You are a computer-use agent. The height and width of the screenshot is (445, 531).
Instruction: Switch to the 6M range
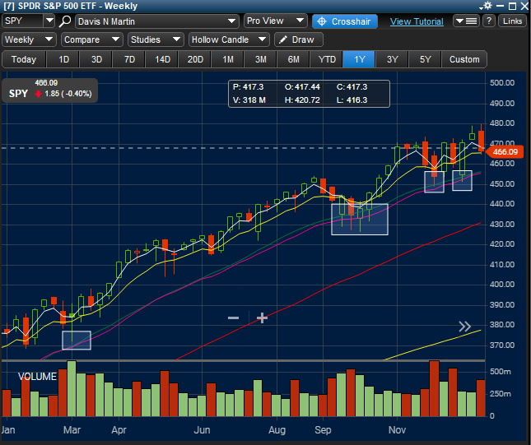click(x=293, y=59)
